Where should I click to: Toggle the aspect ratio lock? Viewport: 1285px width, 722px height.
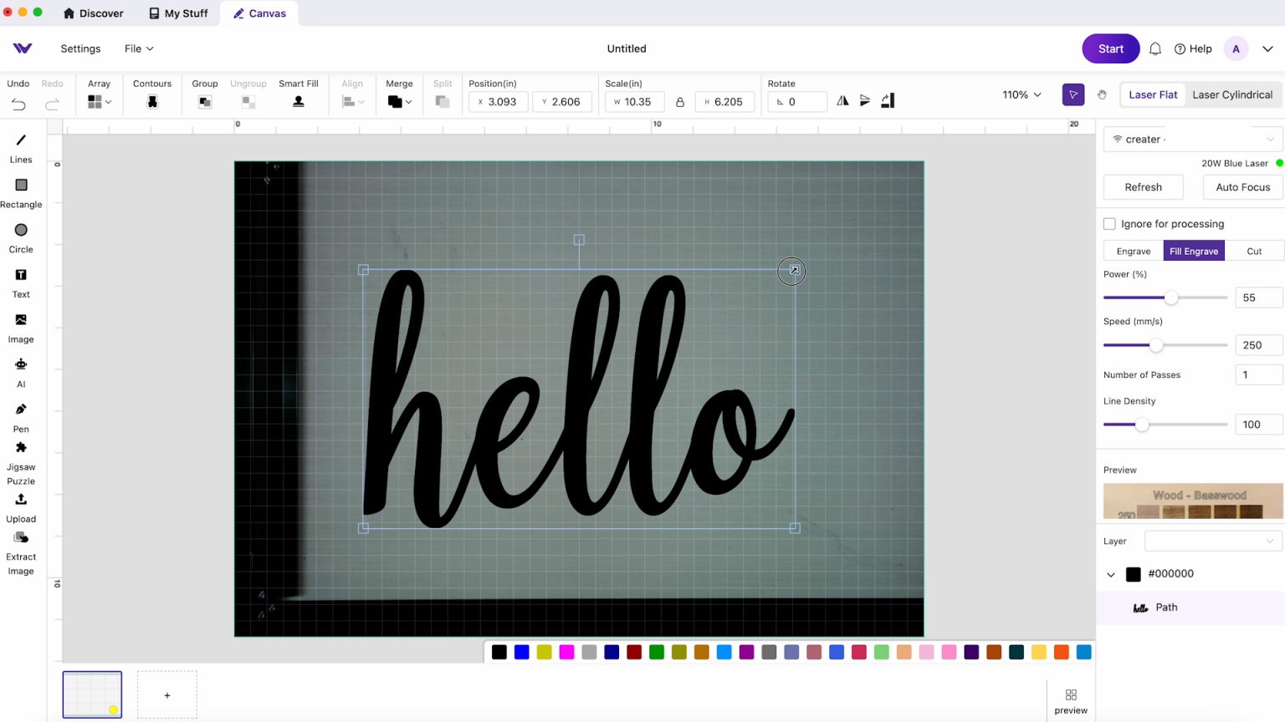[680, 102]
